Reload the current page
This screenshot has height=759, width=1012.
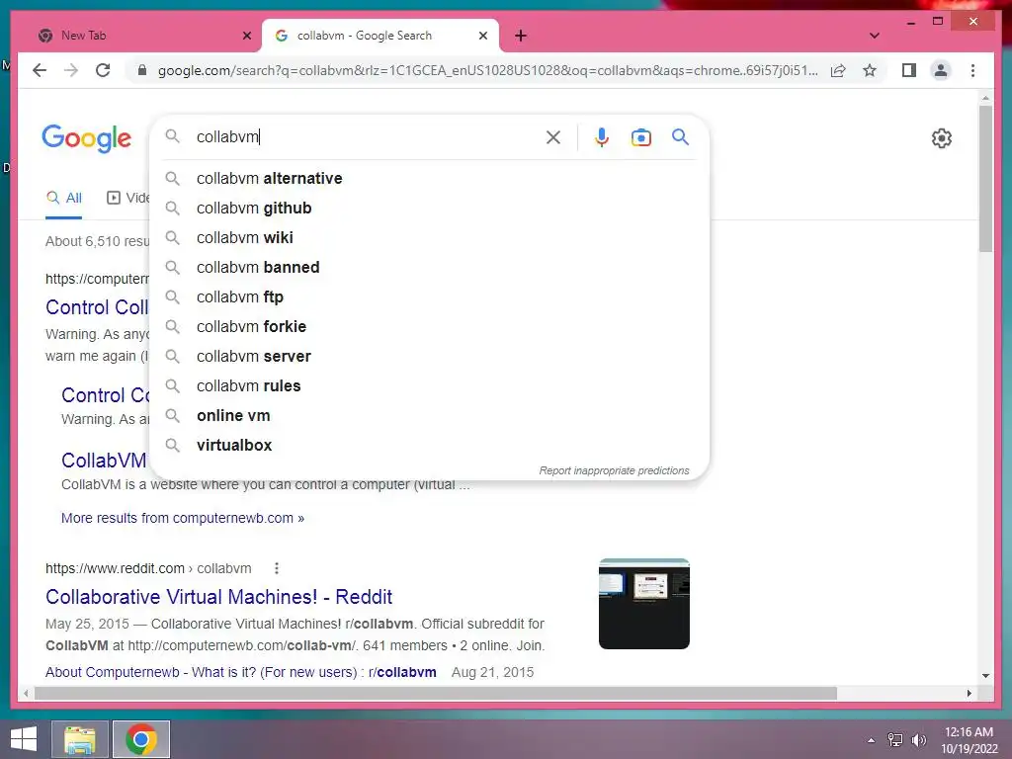pos(103,70)
